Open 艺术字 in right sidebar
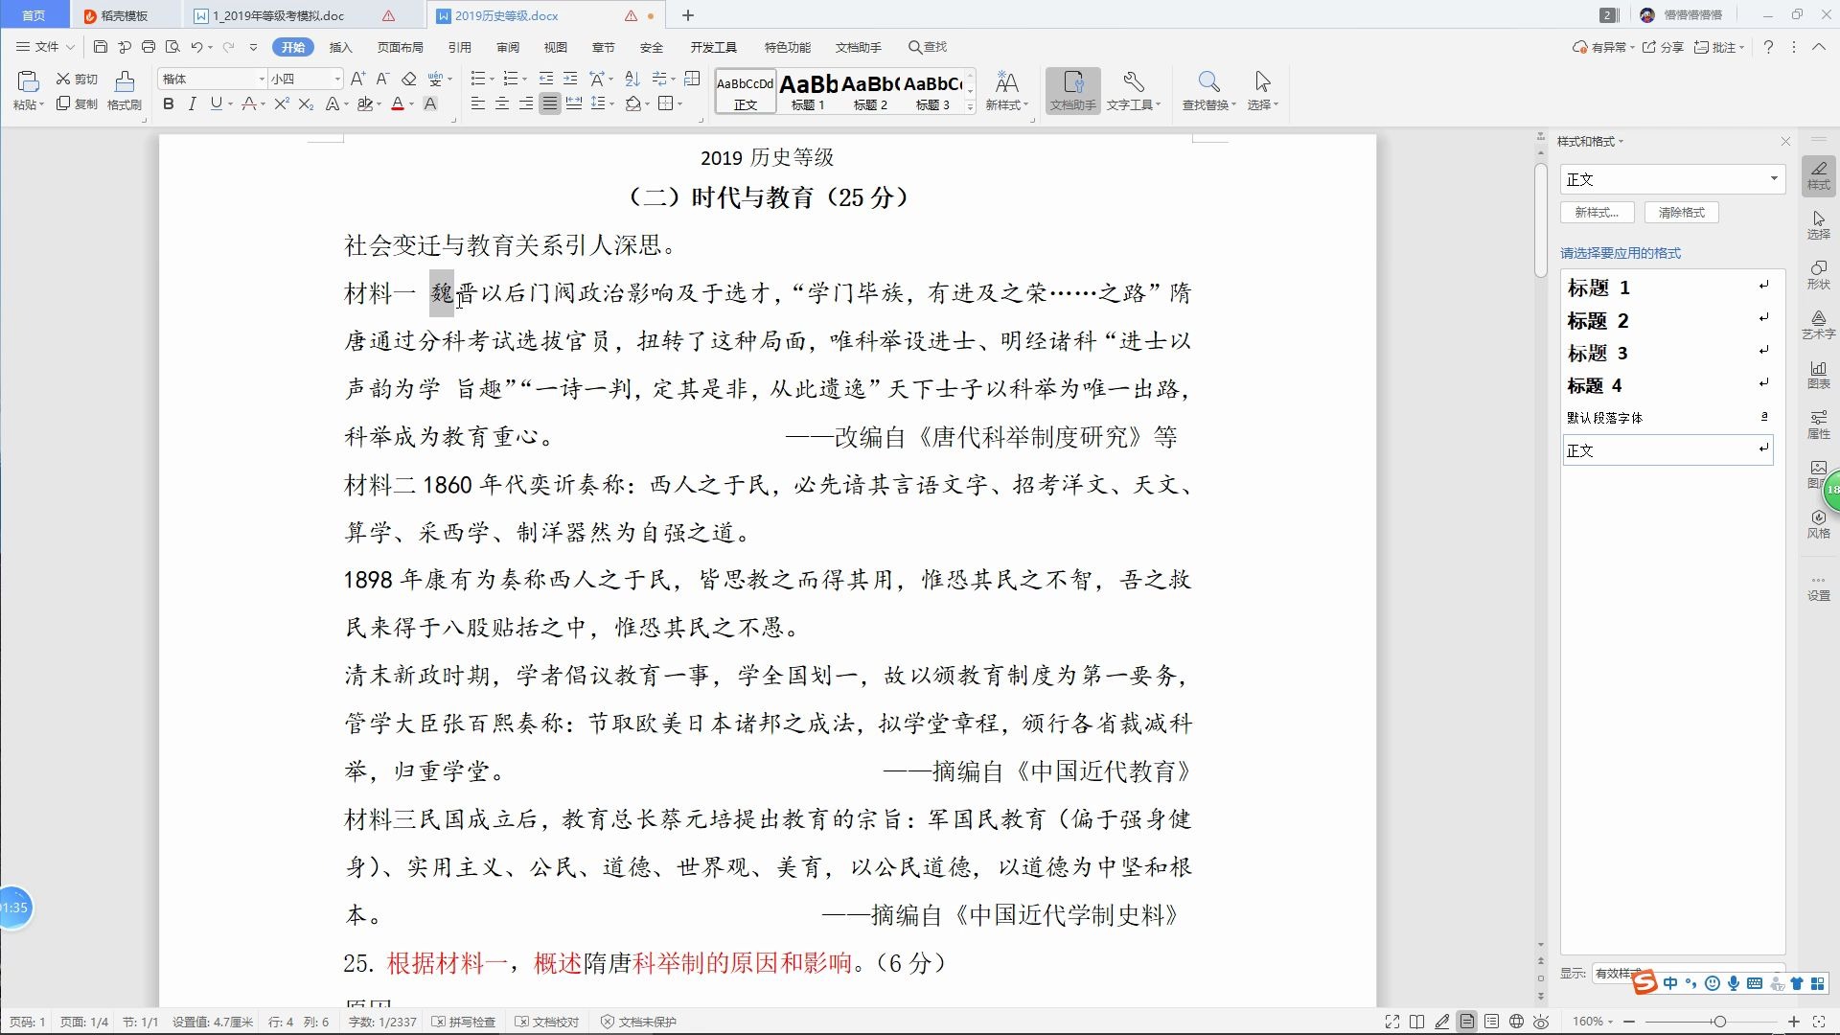This screenshot has height=1035, width=1840. coord(1818,324)
